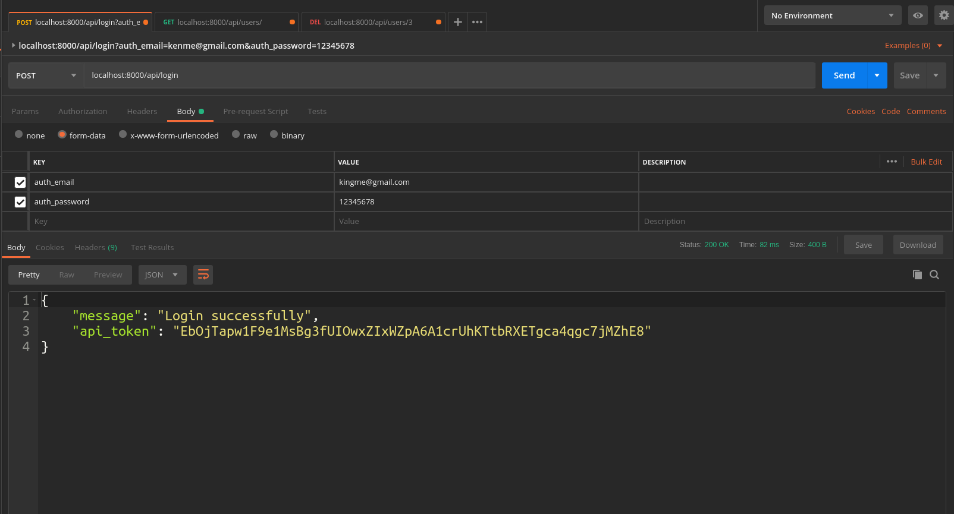
Task: Open the JSON response format dropdown
Action: tap(162, 275)
